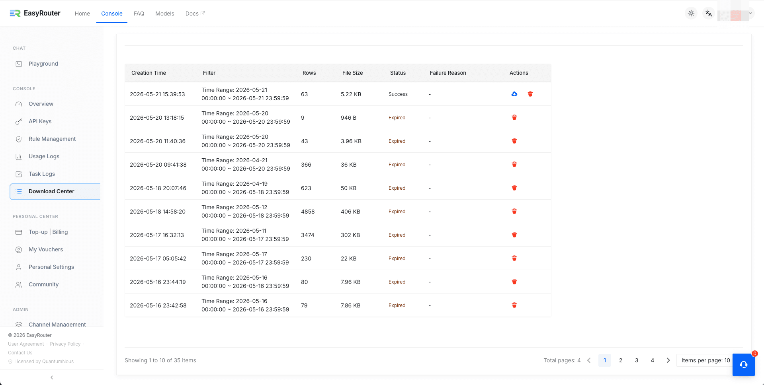Click the Failure Reason column header
Viewport: 764px width, 385px height.
(448, 73)
